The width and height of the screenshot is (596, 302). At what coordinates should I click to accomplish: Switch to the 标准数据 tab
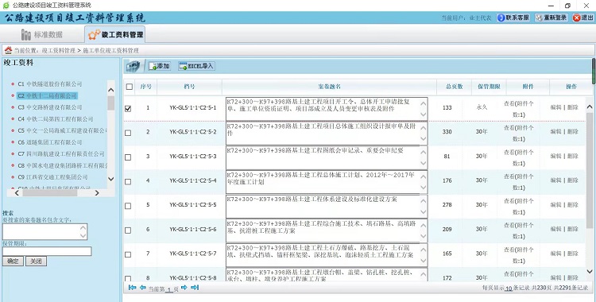pos(42,35)
